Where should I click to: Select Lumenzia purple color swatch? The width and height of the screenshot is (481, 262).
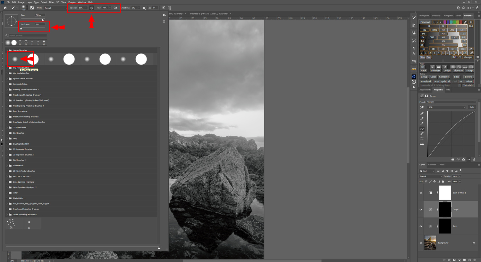(445, 22)
